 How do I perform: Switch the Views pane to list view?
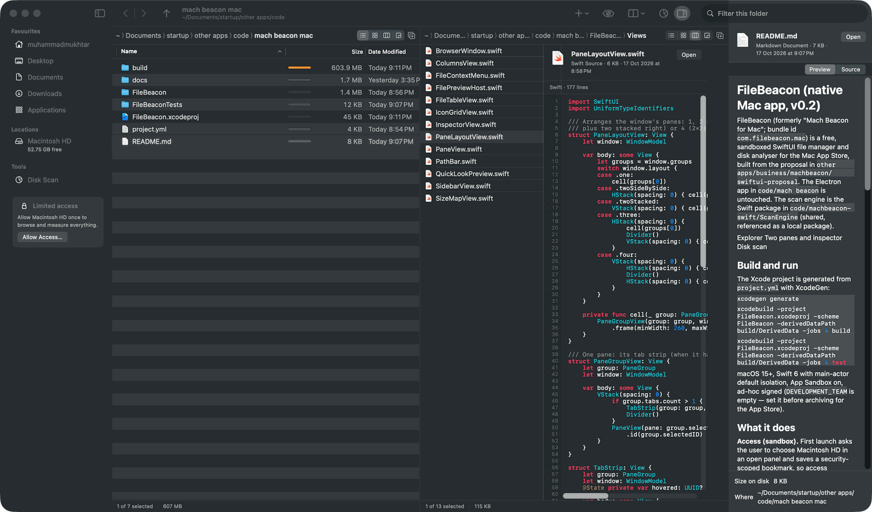click(x=671, y=35)
